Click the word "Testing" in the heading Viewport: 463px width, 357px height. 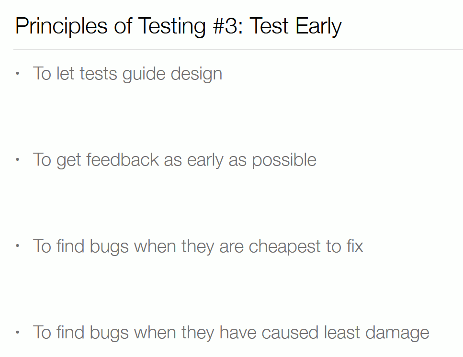click(171, 26)
